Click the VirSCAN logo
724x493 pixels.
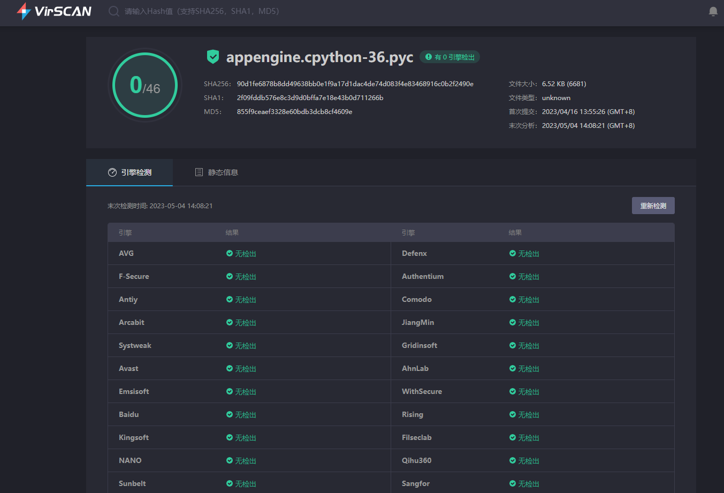pos(54,11)
